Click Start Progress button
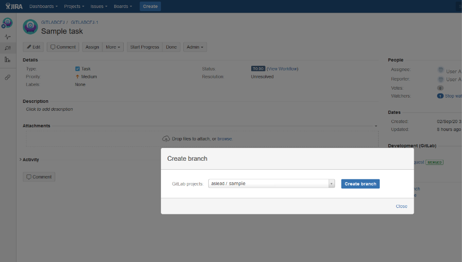This screenshot has width=462, height=262. pos(144,47)
